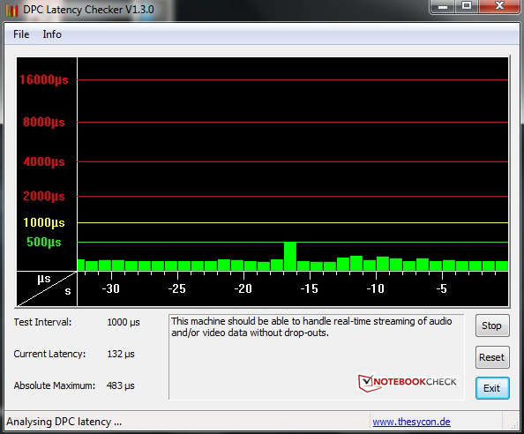Click the DPC Latency Checker title bar icon

[x=11, y=10]
